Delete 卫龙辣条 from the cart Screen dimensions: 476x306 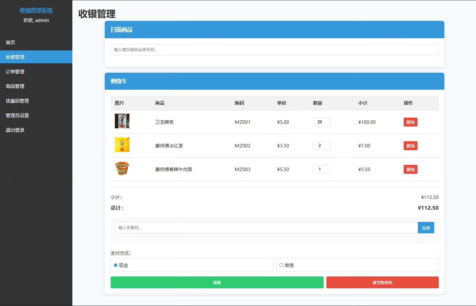410,122
